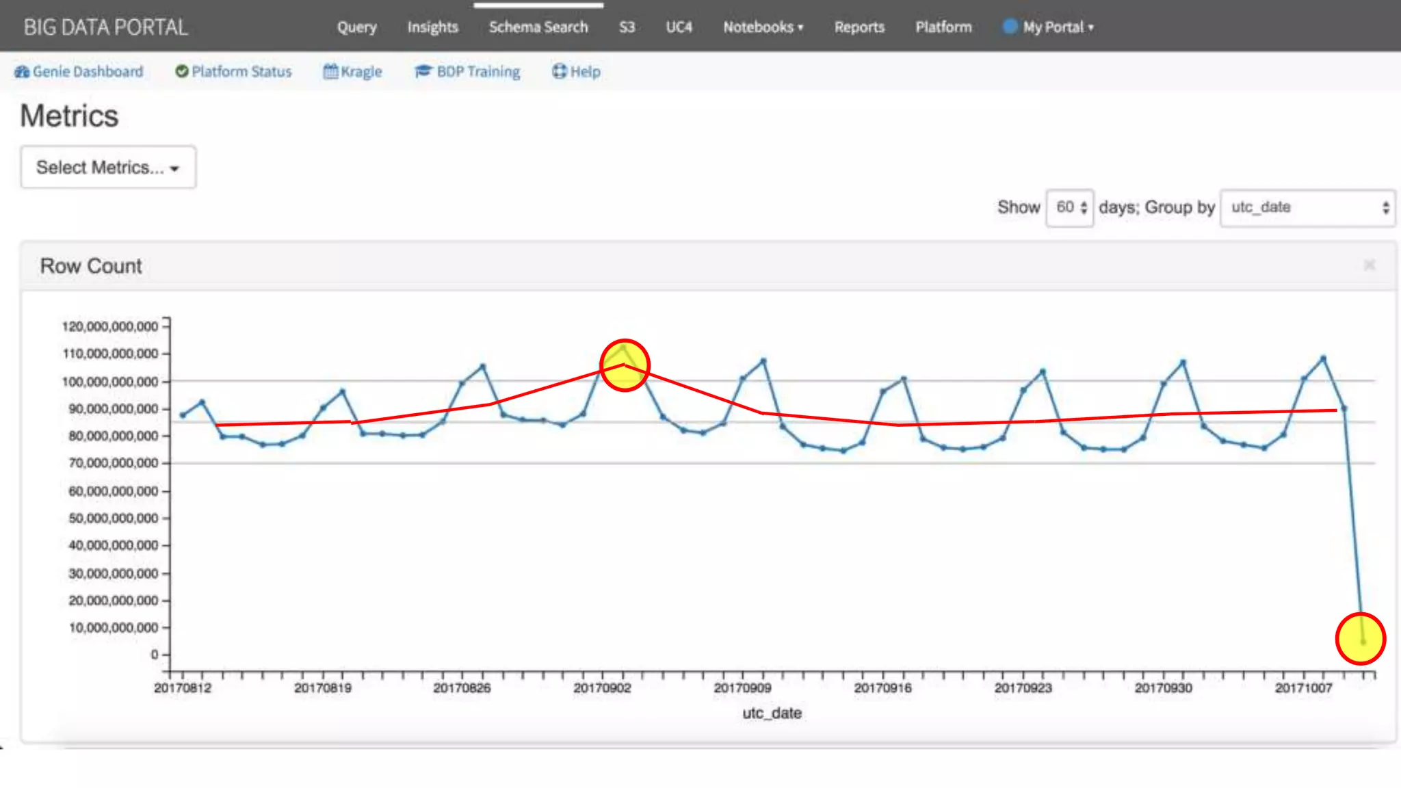Open the Query tab
Viewport: 1401px width, 788px height.
point(356,27)
